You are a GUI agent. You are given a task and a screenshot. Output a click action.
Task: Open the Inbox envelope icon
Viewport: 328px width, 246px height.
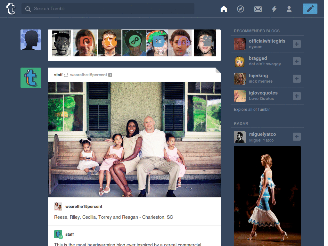coord(258,9)
